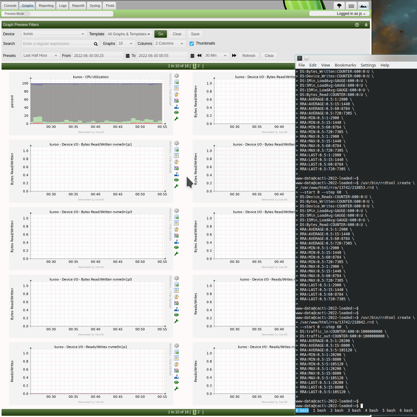Switch to terminal tab 3 bash
This screenshot has width=417, height=417.
click(x=354, y=410)
